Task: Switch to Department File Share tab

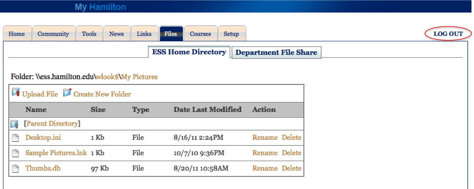Action: click(276, 53)
